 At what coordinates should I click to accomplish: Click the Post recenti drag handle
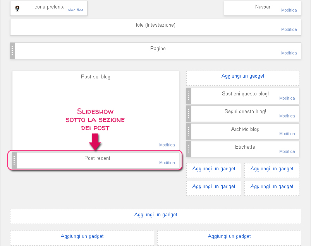pos(14,160)
